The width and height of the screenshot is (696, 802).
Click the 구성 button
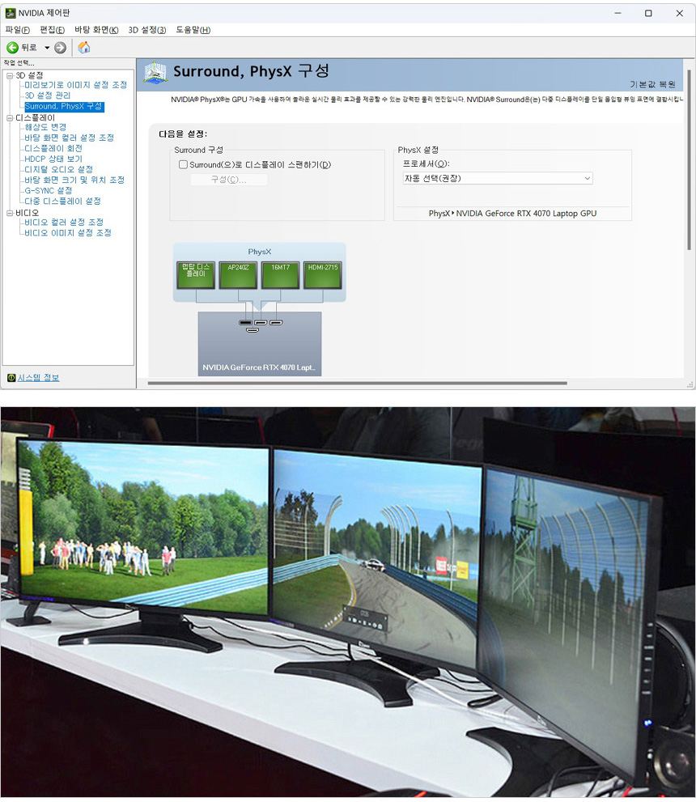(x=229, y=180)
